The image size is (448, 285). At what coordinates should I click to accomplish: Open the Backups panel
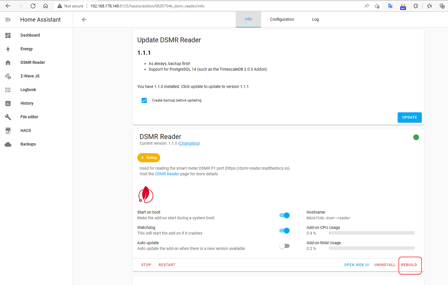(x=28, y=144)
